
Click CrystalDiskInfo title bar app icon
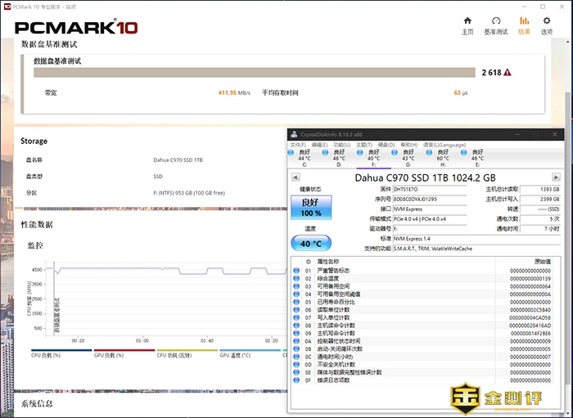[294, 134]
